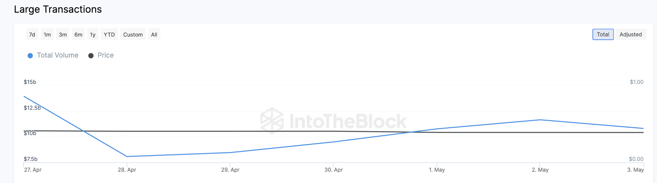Image resolution: width=657 pixels, height=183 pixels.
Task: Click the 1. May axis label
Action: [437, 170]
